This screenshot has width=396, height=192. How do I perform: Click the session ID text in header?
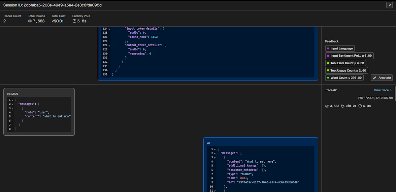(52, 5)
